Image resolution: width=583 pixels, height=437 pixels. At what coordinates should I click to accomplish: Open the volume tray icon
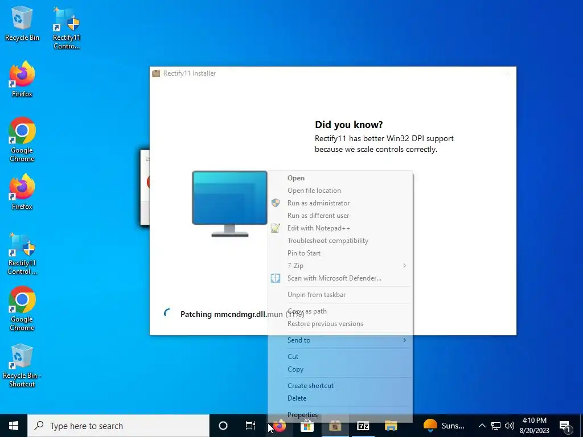coord(510,426)
